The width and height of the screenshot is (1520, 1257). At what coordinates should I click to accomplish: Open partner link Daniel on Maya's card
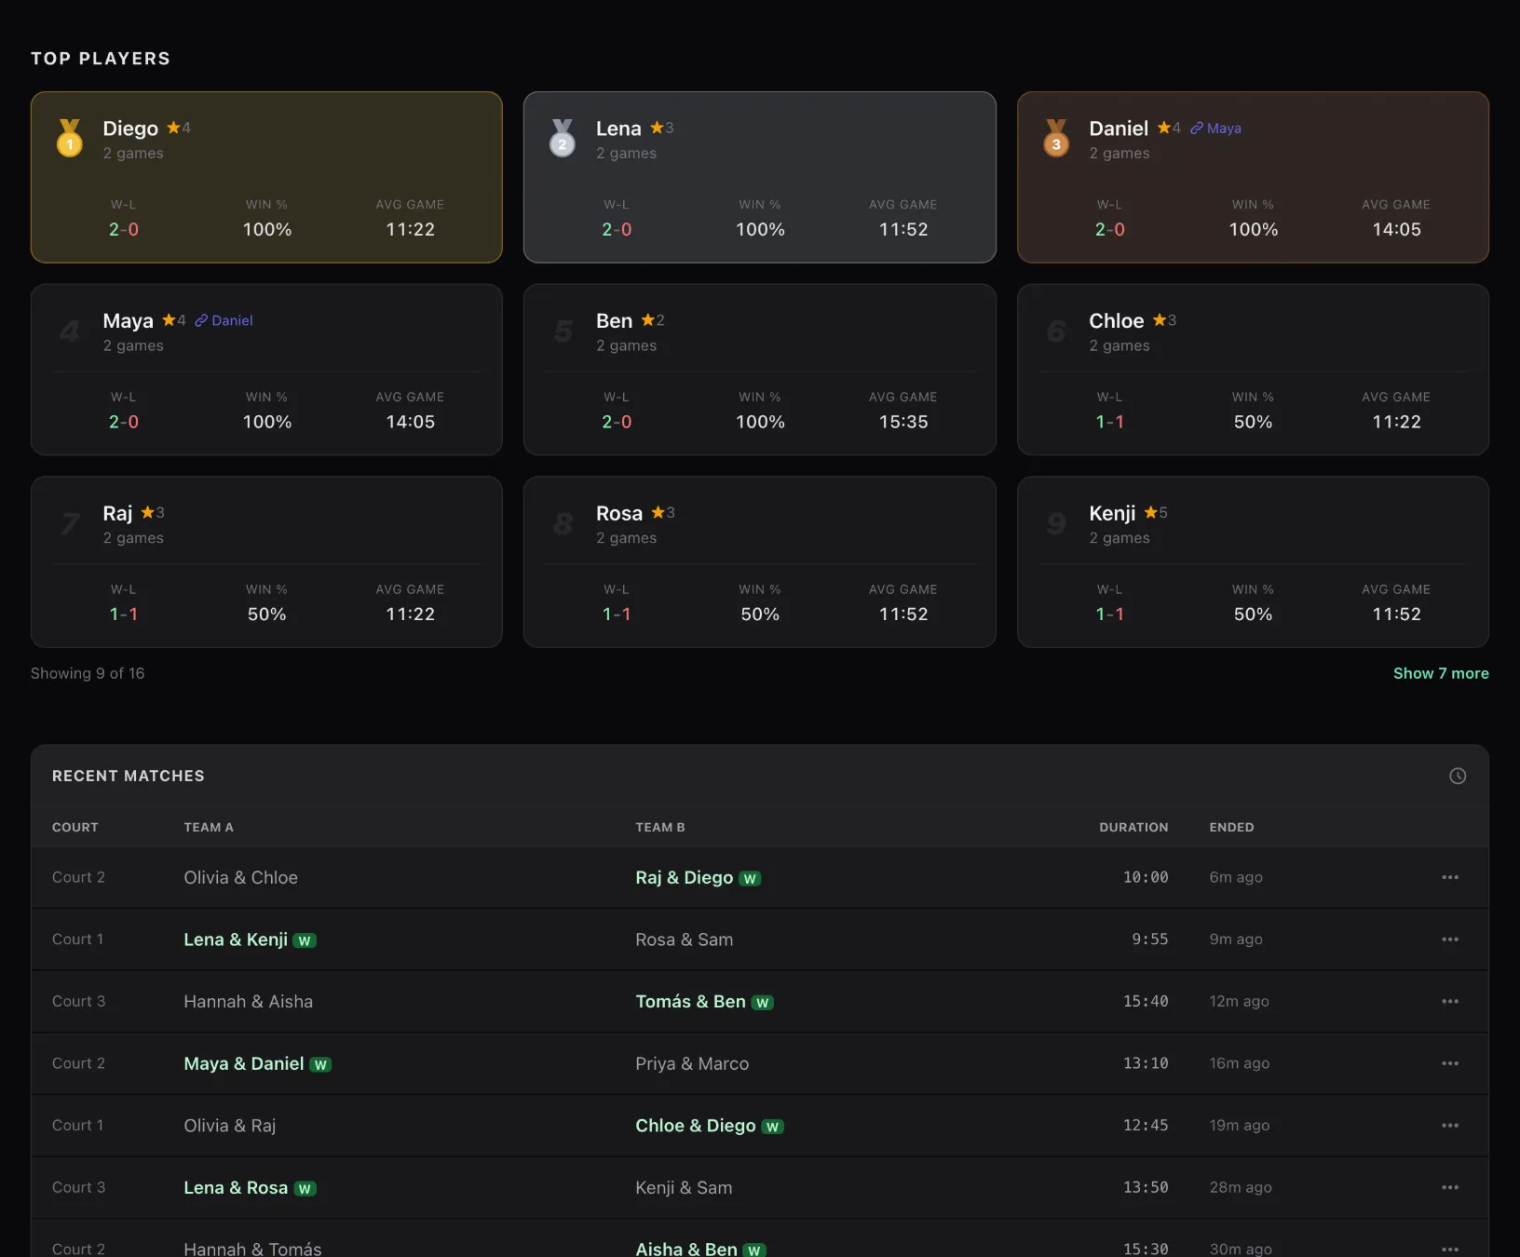pos(224,320)
